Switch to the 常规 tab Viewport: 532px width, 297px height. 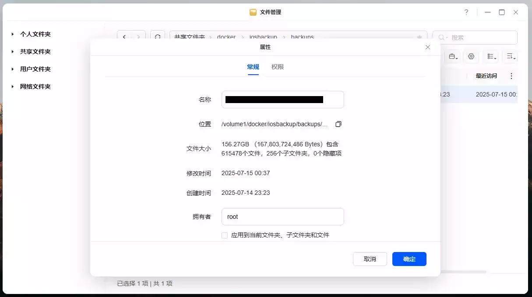pos(253,67)
